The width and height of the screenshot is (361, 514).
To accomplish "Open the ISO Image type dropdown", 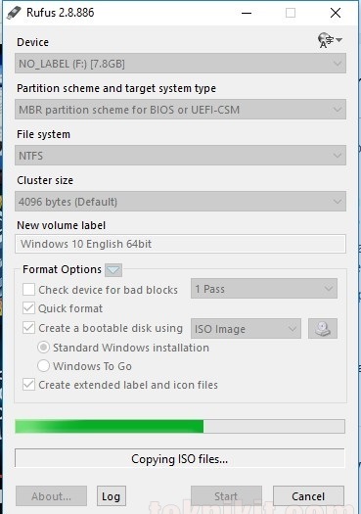I will click(246, 328).
